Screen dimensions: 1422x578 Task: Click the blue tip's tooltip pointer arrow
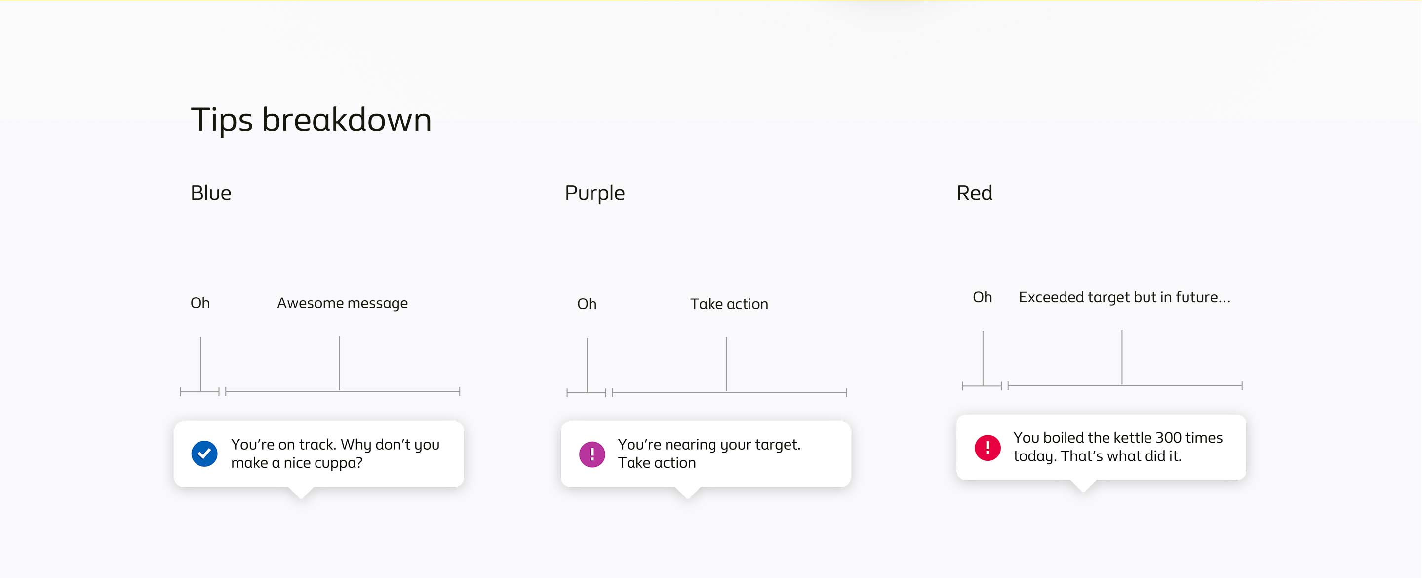301,493
